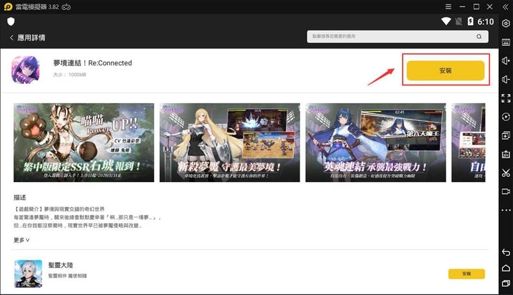Toggle fullscreen icon in sidebar

(x=506, y=98)
